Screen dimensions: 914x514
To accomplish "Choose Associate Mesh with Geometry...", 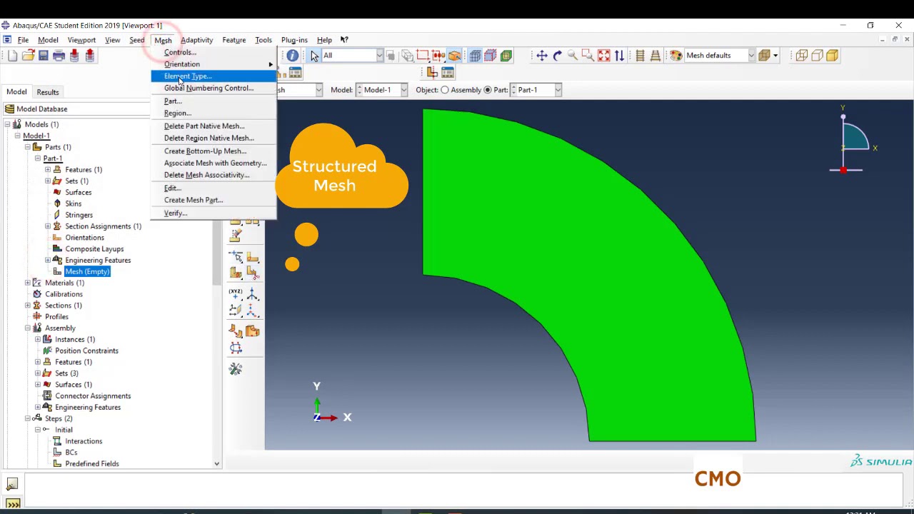I will click(214, 163).
